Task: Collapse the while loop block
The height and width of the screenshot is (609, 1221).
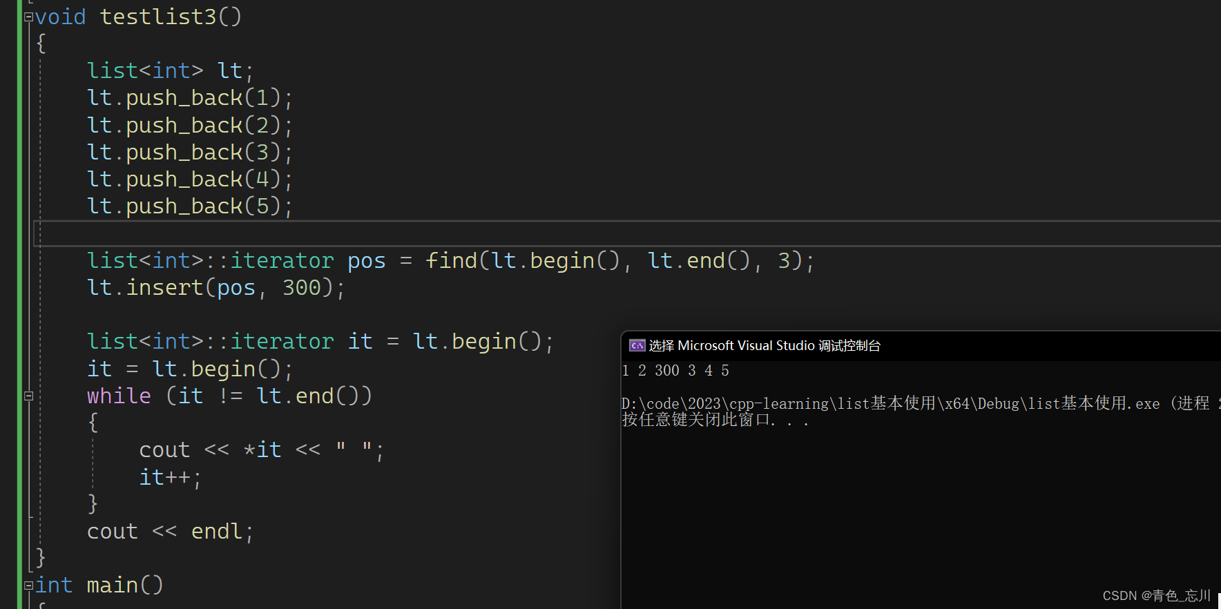Action: (x=28, y=396)
